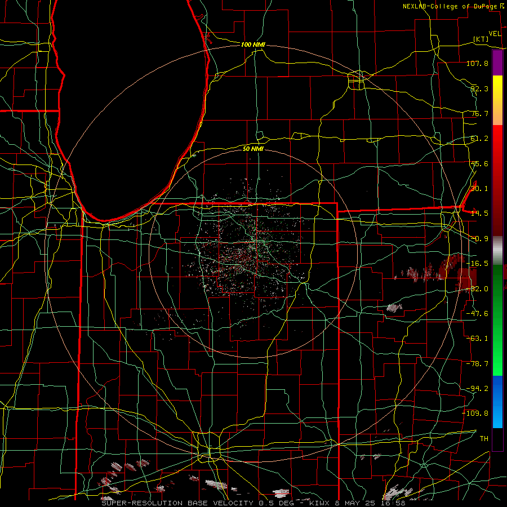Image resolution: width=507 pixels, height=507 pixels.
Task: Click the TH label on the legend
Action: pyautogui.click(x=484, y=439)
